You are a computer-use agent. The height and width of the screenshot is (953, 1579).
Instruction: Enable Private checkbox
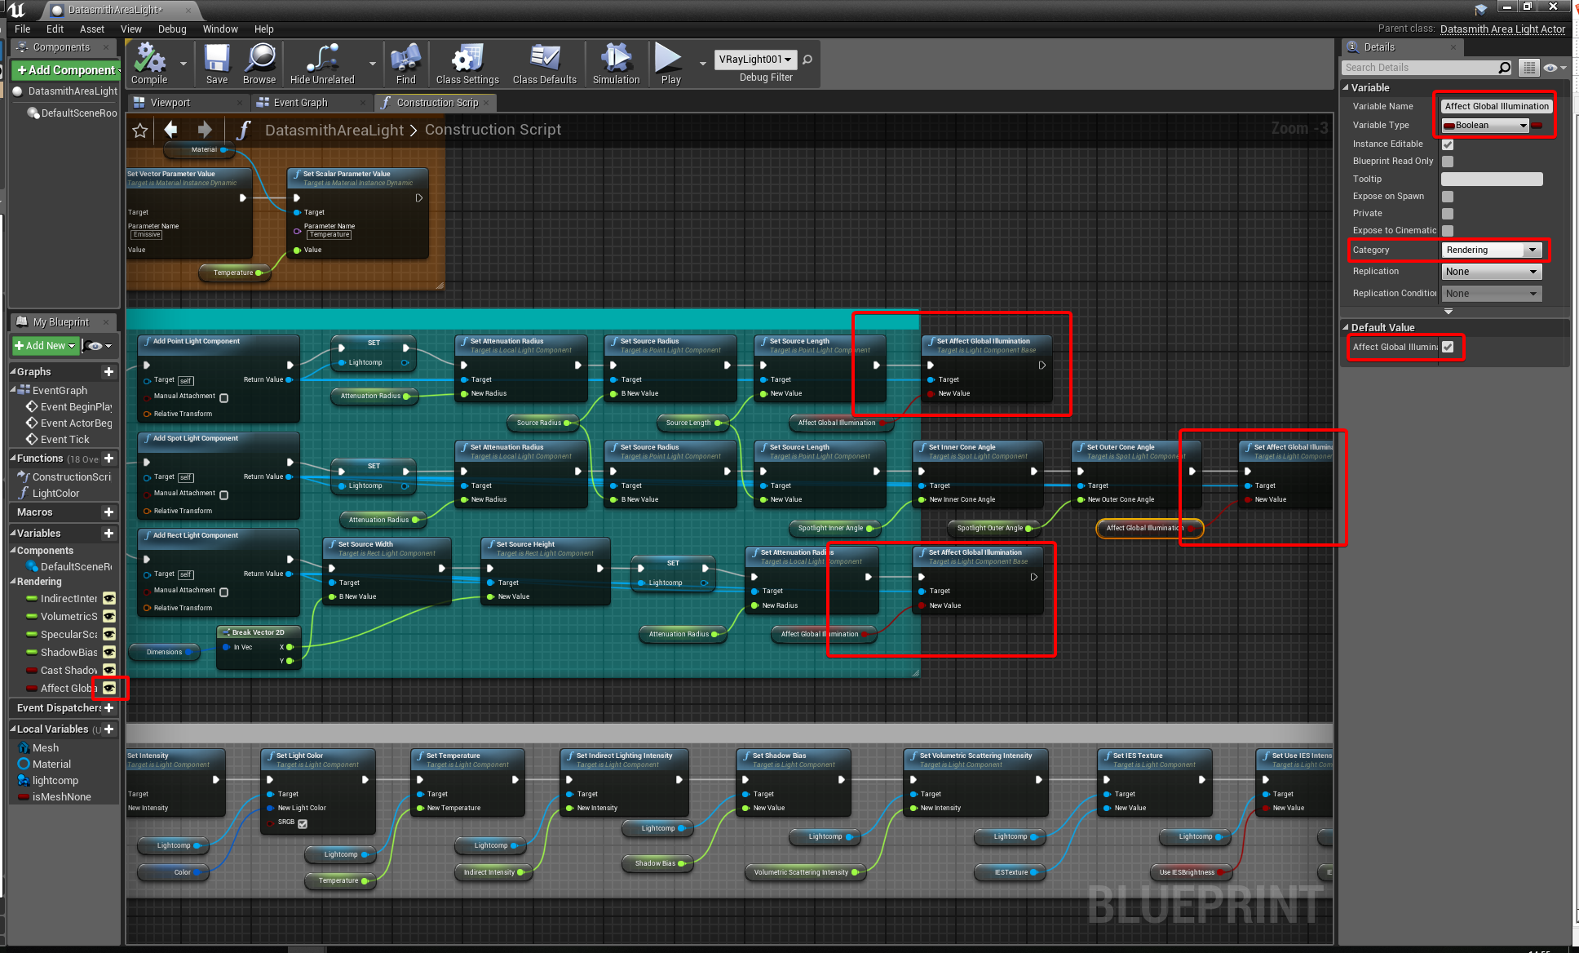(x=1448, y=214)
